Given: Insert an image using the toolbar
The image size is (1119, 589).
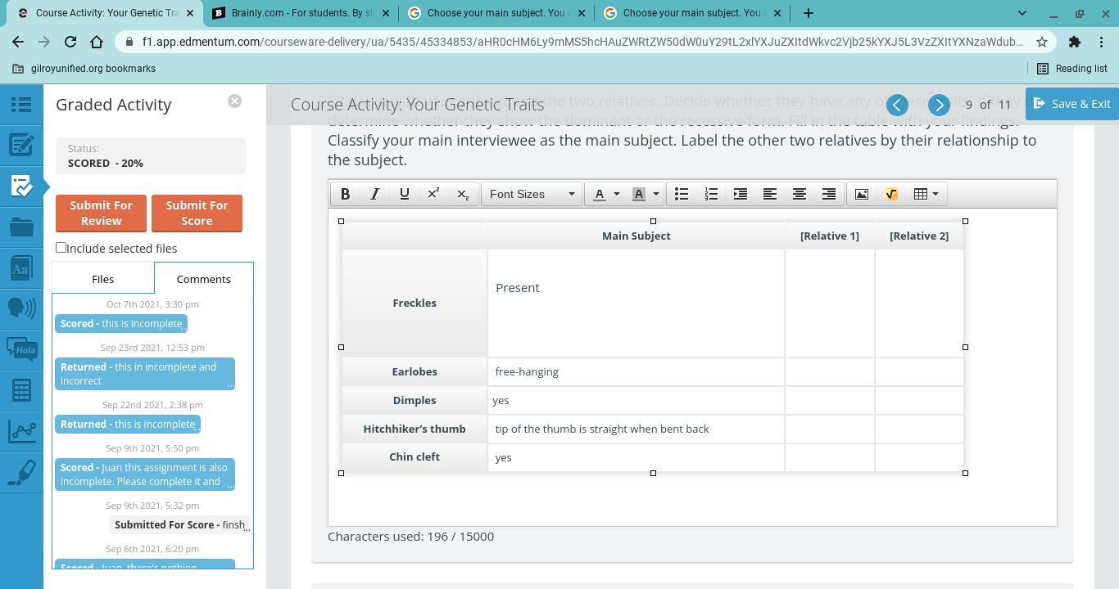Looking at the screenshot, I should (x=861, y=194).
